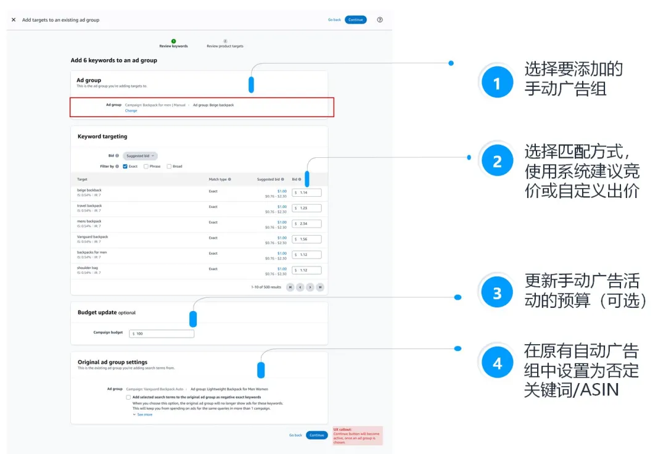The width and height of the screenshot is (666, 454).
Task: Click info icon beside Bid column header
Action: pos(300,180)
